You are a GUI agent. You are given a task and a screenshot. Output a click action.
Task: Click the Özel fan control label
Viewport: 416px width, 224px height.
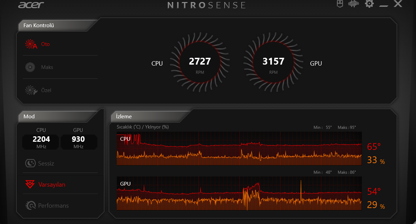click(46, 90)
